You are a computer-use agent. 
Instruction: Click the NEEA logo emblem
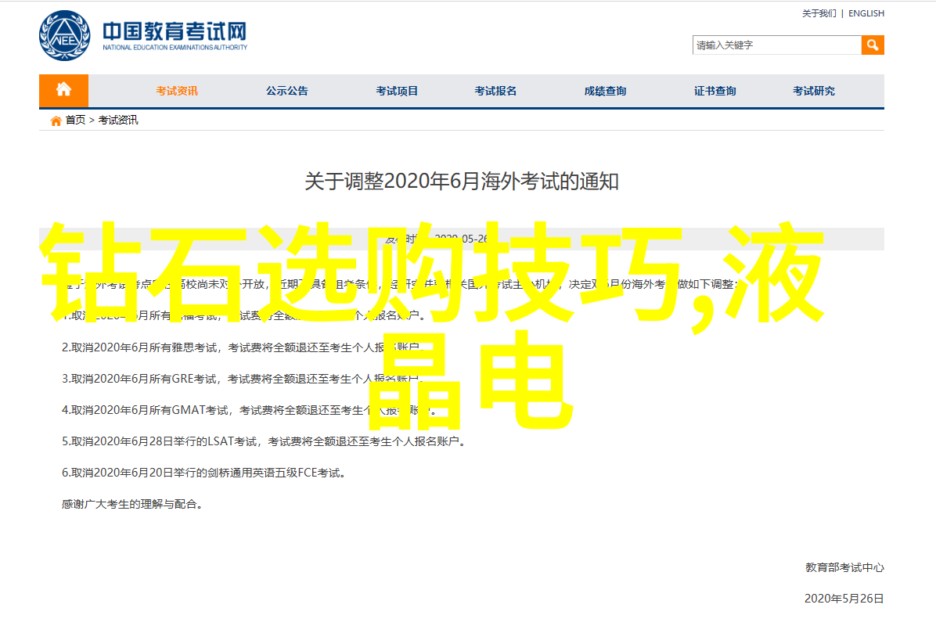pos(64,36)
